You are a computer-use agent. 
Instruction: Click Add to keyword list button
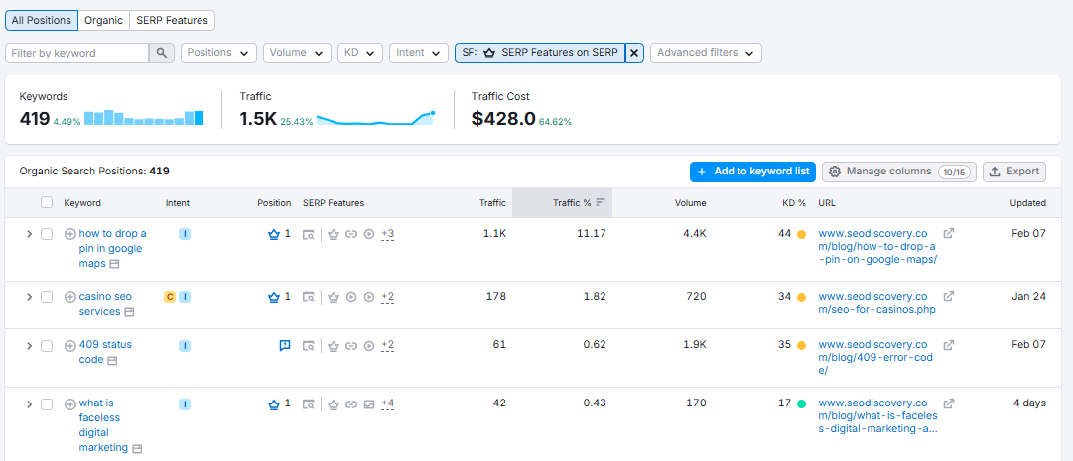click(x=752, y=171)
